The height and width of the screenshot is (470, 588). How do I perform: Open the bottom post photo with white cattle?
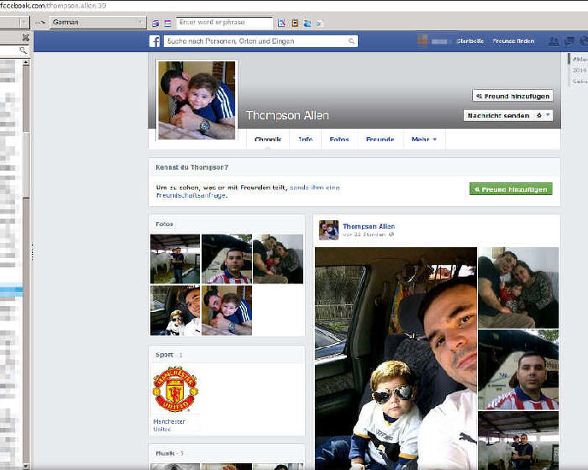pos(518,441)
